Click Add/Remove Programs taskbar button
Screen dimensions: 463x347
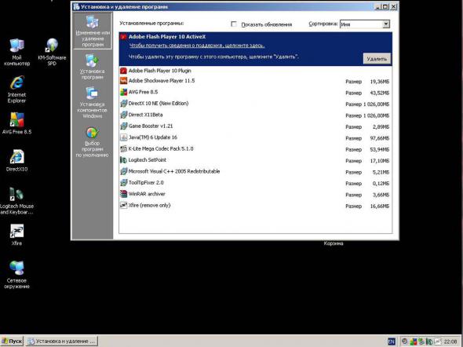tap(61, 342)
